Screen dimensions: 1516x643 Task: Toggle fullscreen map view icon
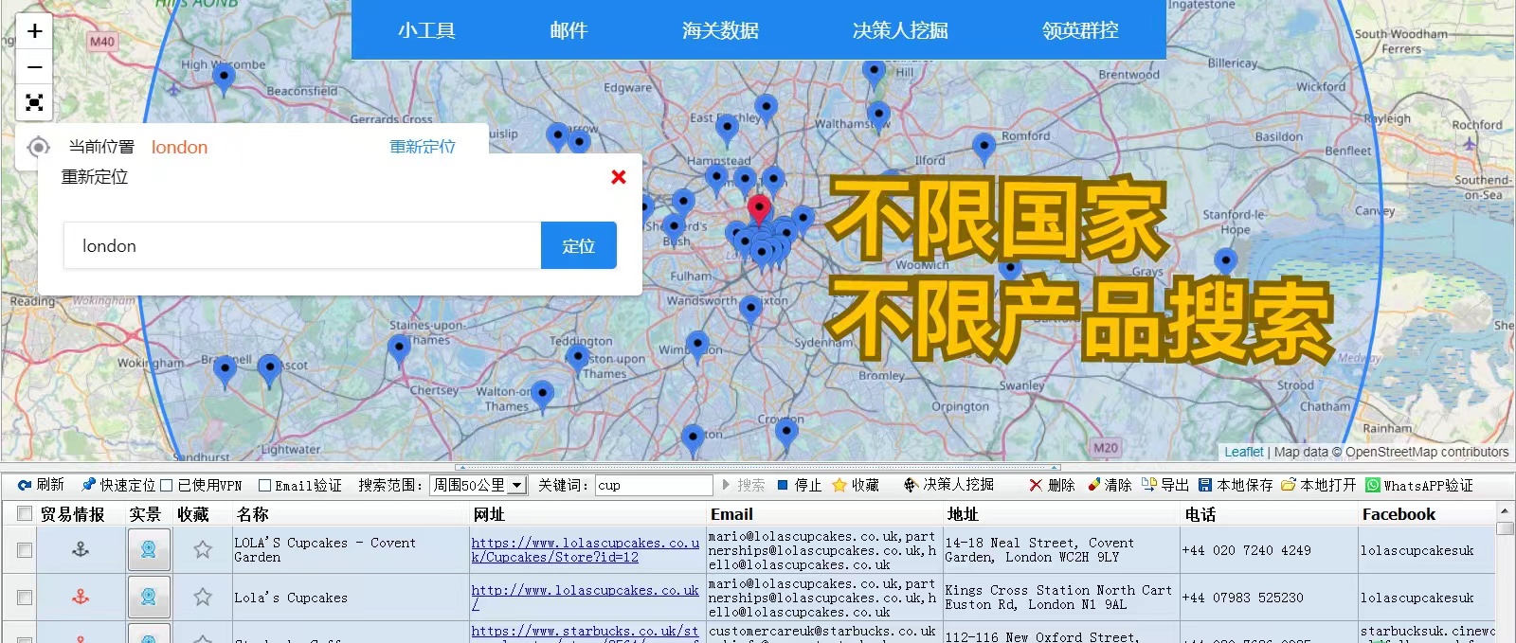tap(34, 102)
